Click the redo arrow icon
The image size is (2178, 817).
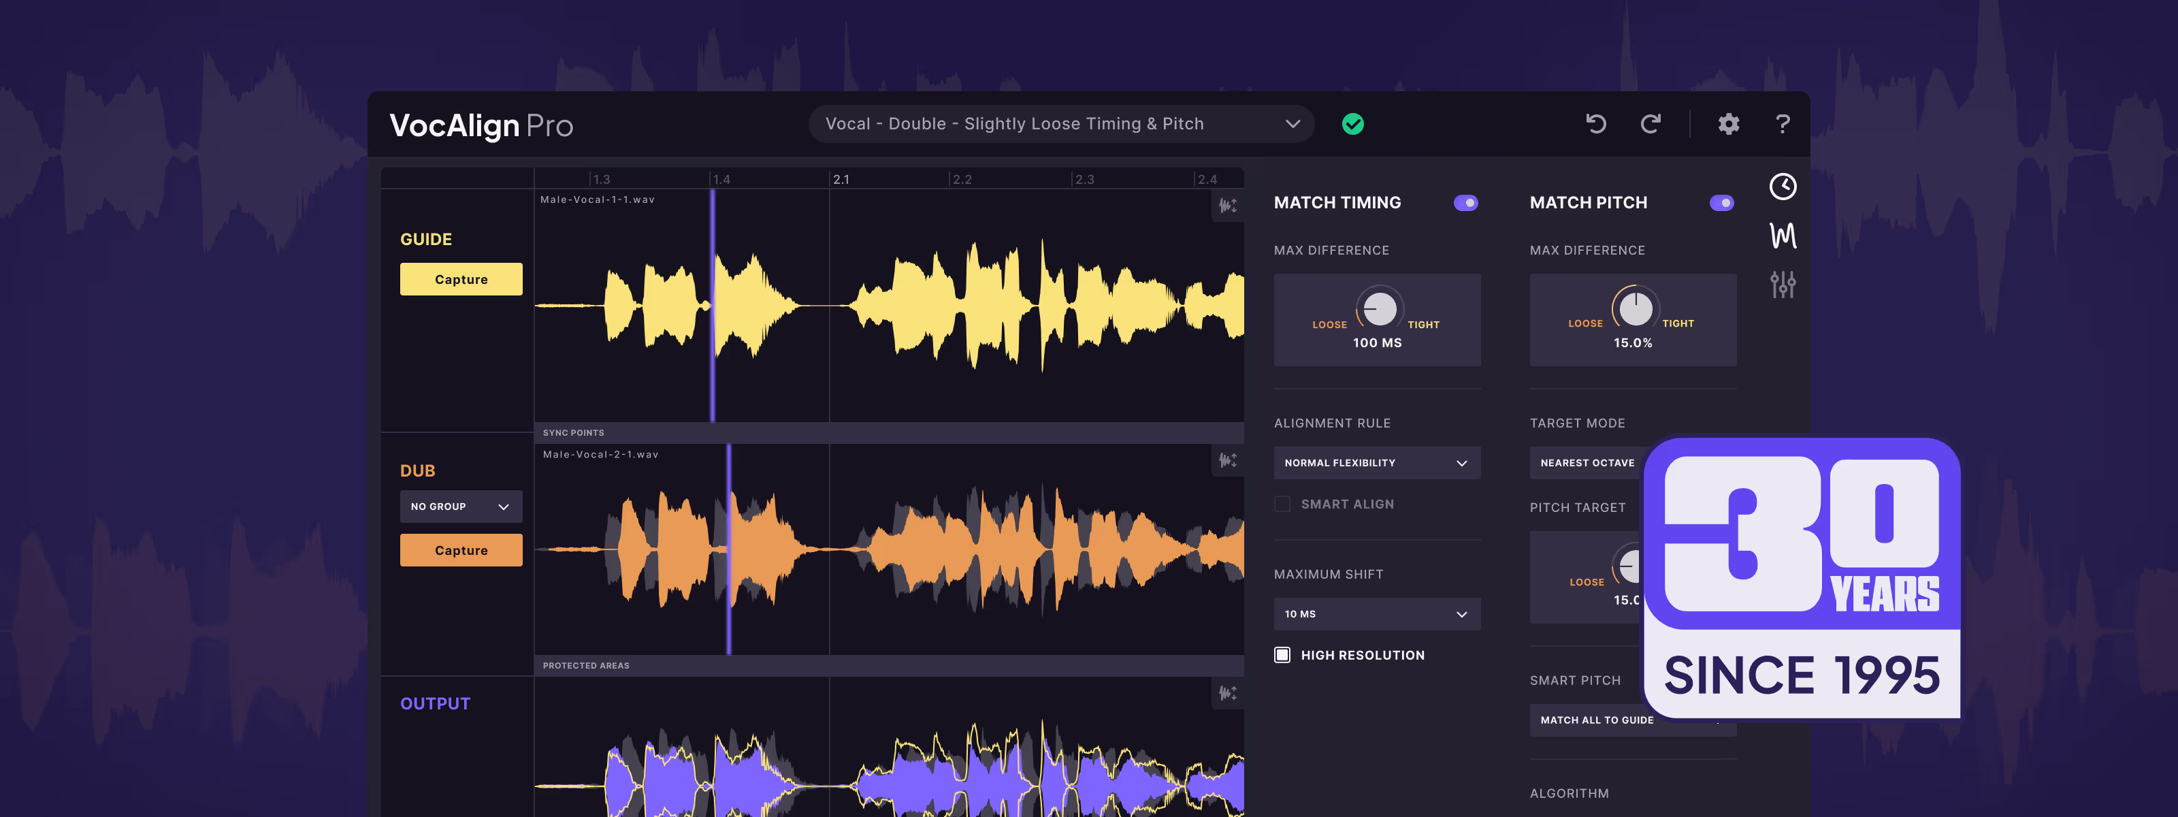(1651, 125)
